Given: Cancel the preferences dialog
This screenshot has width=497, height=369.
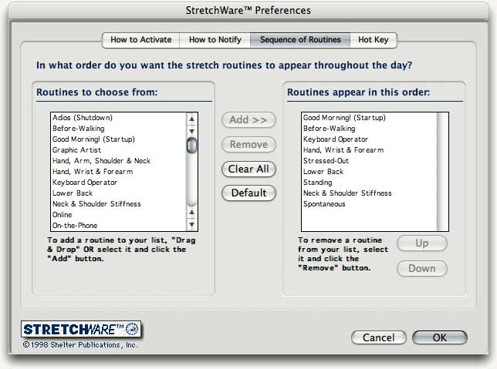Looking at the screenshot, I should point(378,337).
